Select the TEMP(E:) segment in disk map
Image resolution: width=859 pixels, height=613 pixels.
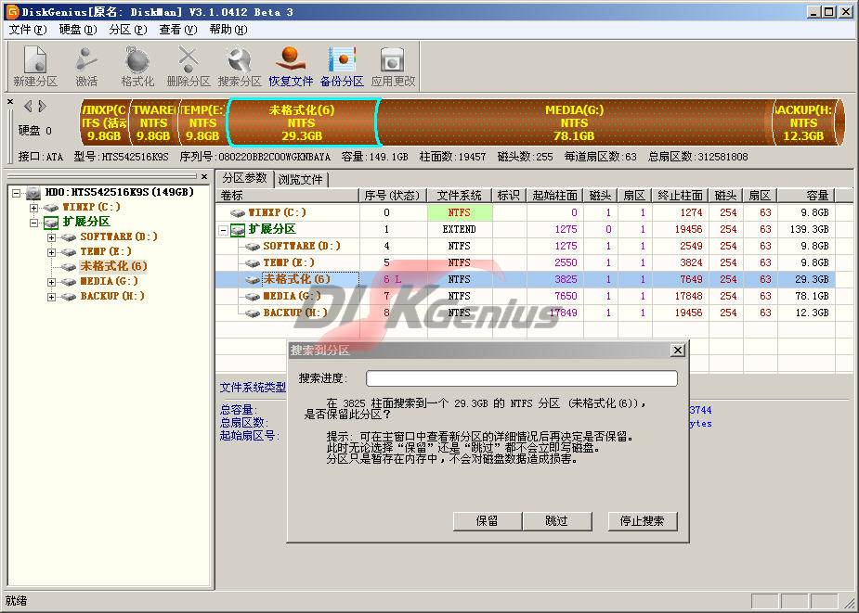coord(202,122)
